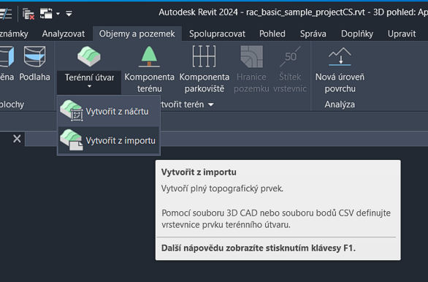Open the Quick Access Toolbar customize dropdown
Image resolution: width=428 pixels, height=282 pixels.
69,13
